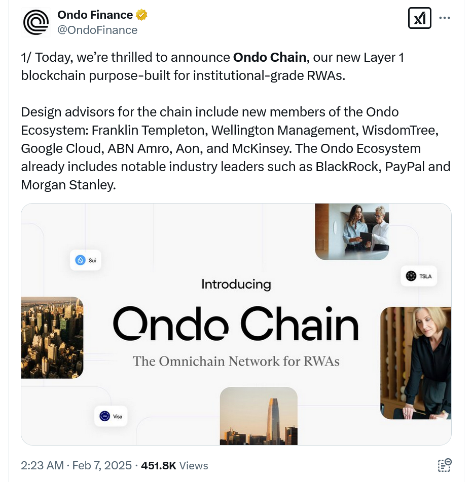This screenshot has width=472, height=482.
Task: Click the @OndoFinance handle
Action: tap(97, 30)
